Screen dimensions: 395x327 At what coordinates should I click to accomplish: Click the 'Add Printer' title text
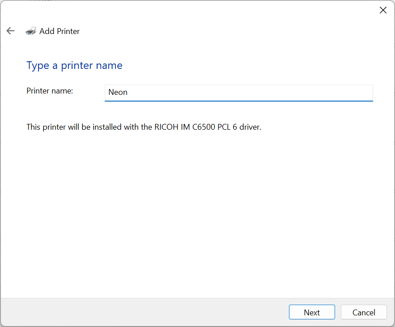tap(59, 31)
